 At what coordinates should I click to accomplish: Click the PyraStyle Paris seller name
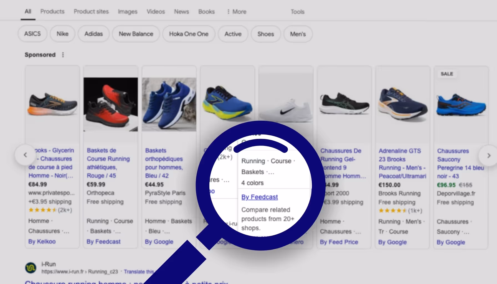pyautogui.click(x=165, y=193)
